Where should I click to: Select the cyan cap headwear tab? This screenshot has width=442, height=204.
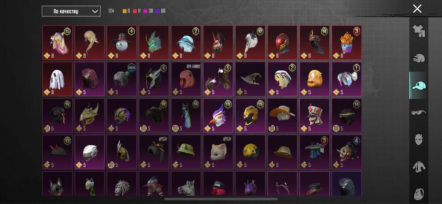(419, 85)
